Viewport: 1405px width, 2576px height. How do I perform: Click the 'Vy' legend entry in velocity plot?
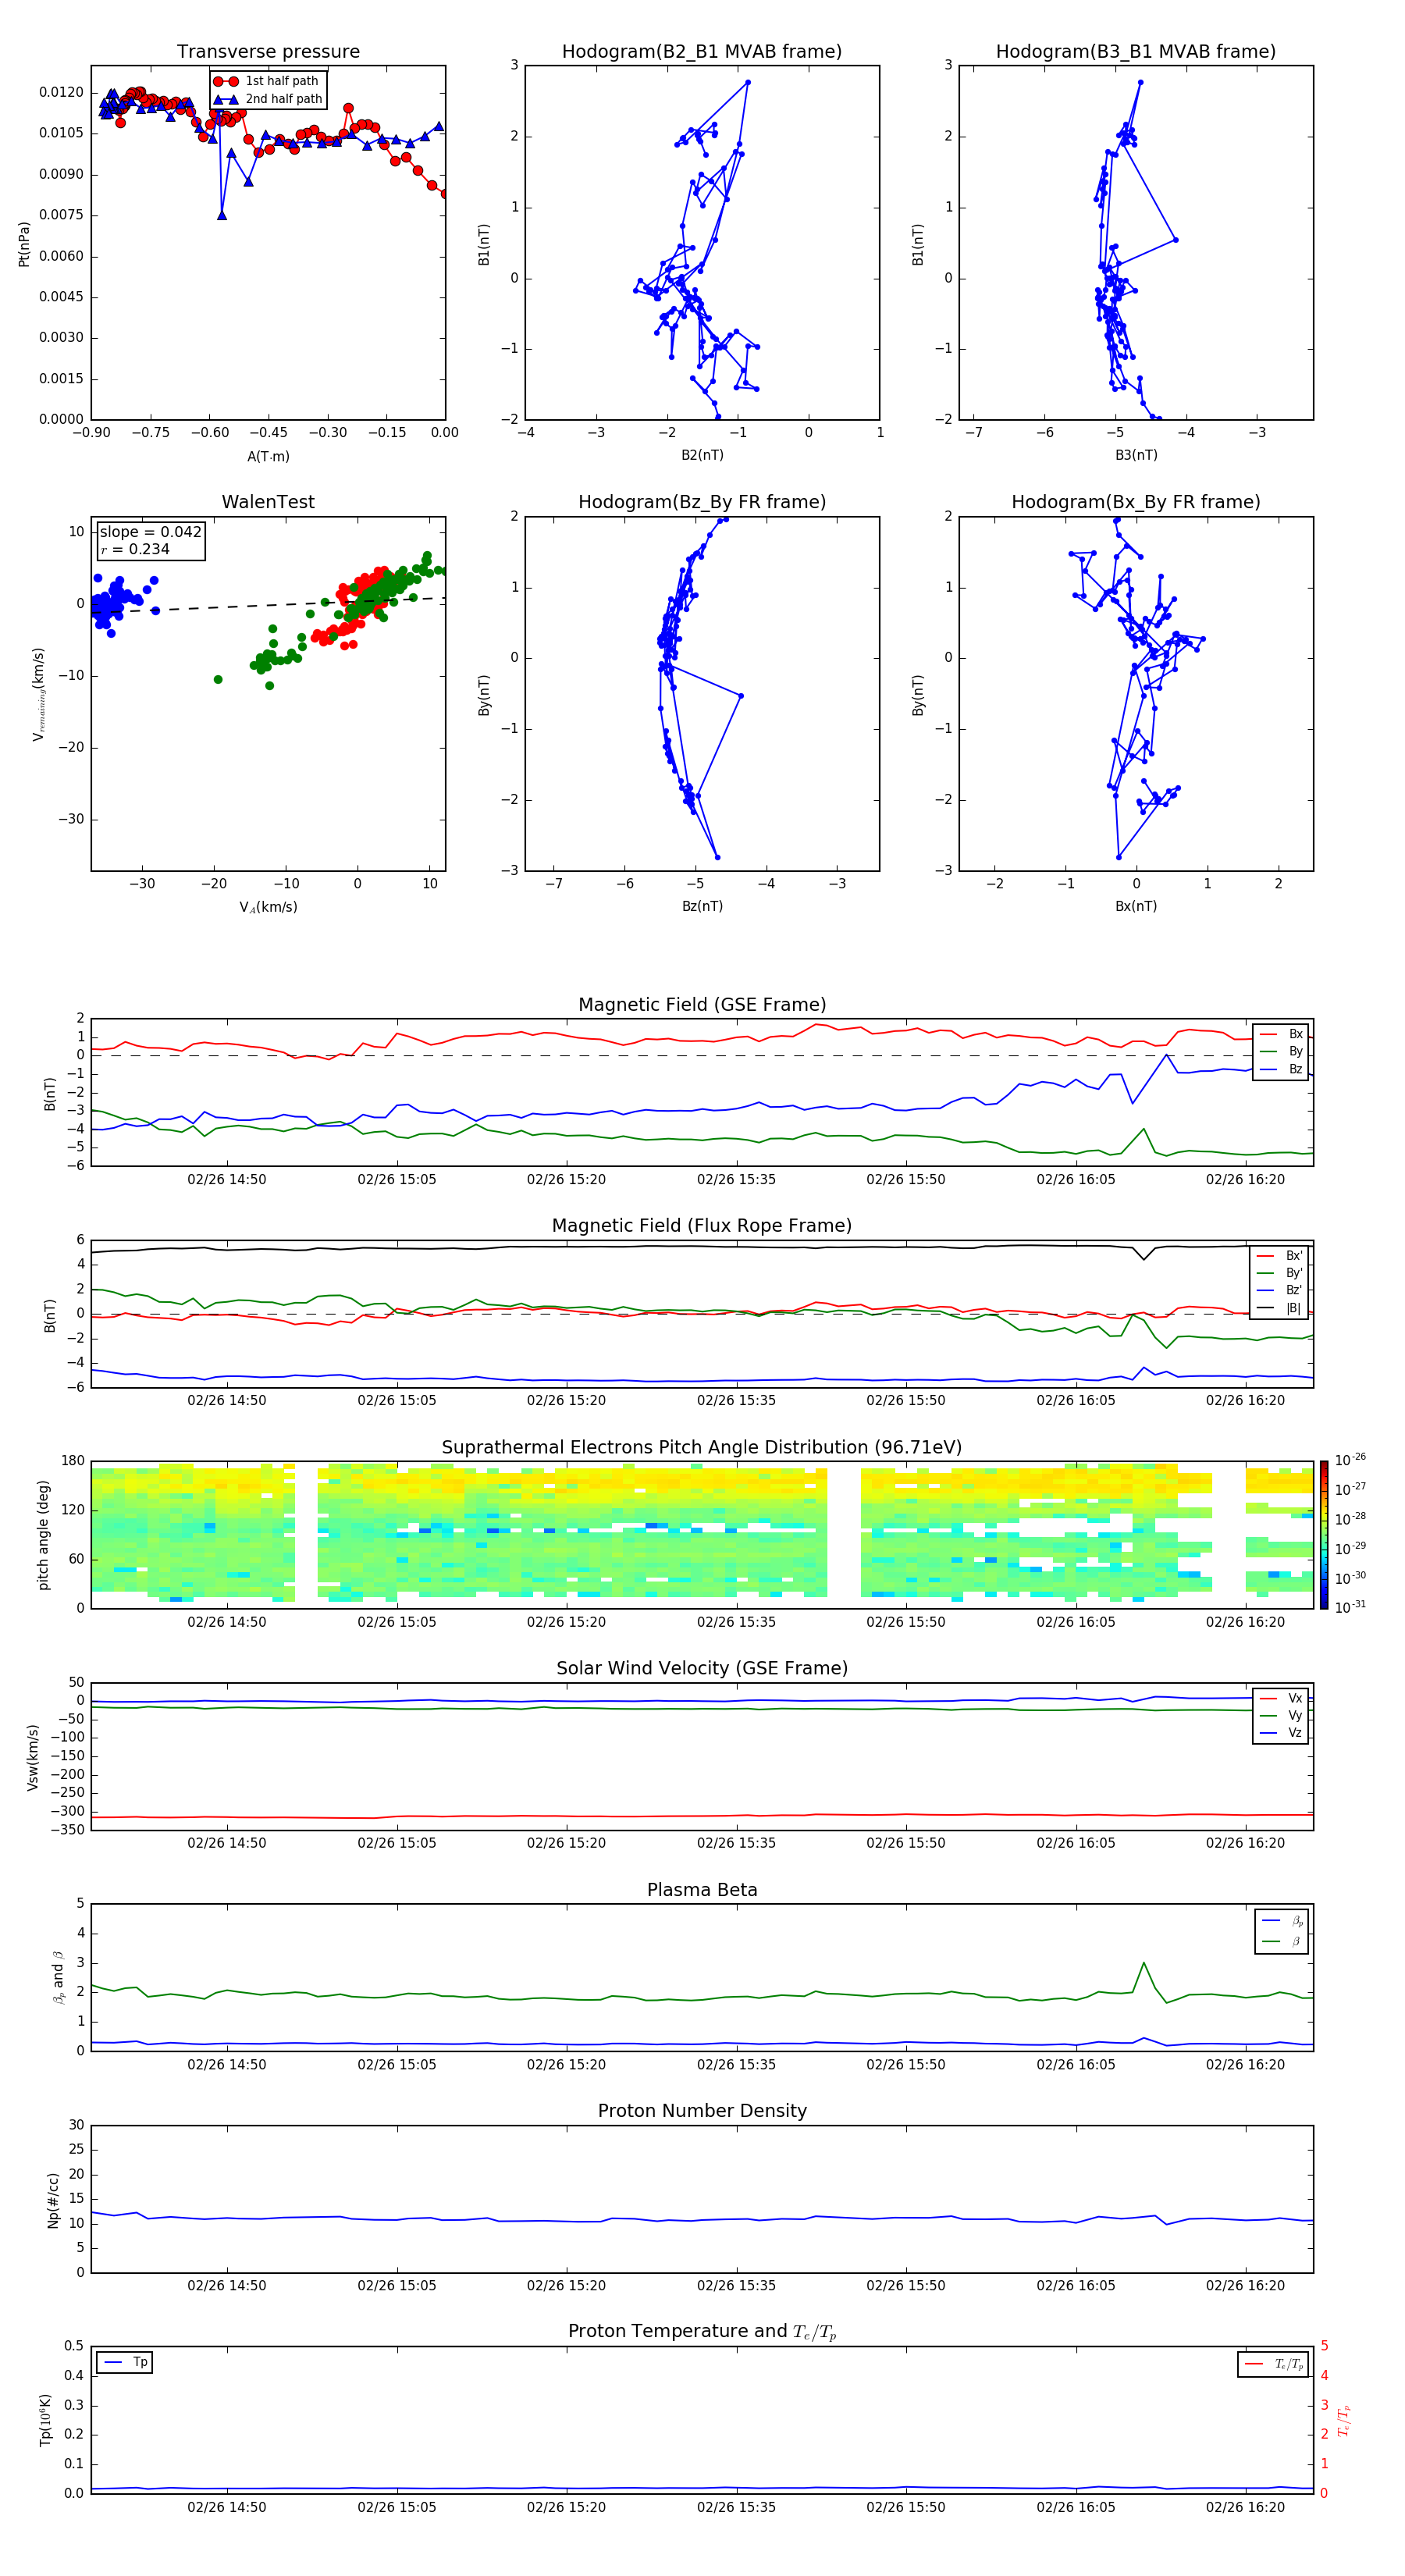(x=1281, y=1716)
